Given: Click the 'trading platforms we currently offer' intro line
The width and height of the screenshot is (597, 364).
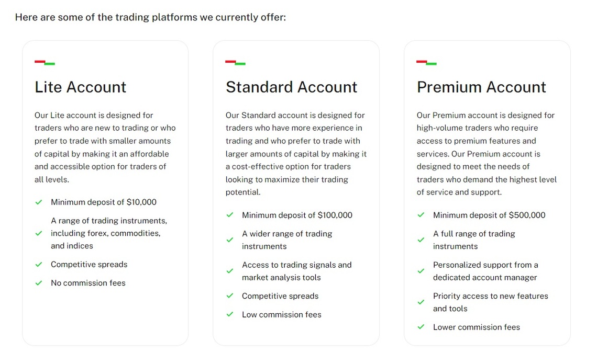Looking at the screenshot, I should click(150, 17).
